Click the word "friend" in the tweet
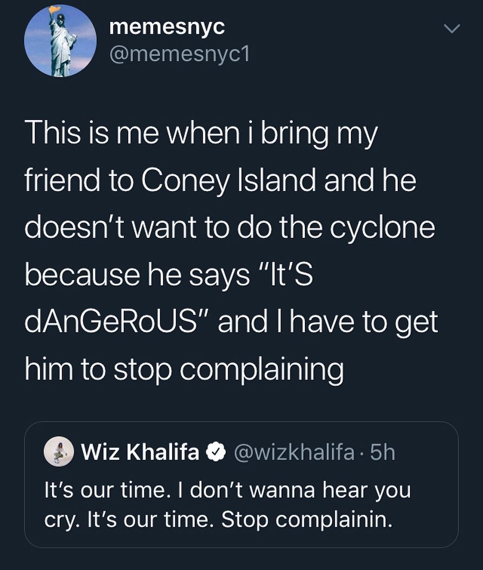Viewport: 483px width, 570px height. [60, 181]
